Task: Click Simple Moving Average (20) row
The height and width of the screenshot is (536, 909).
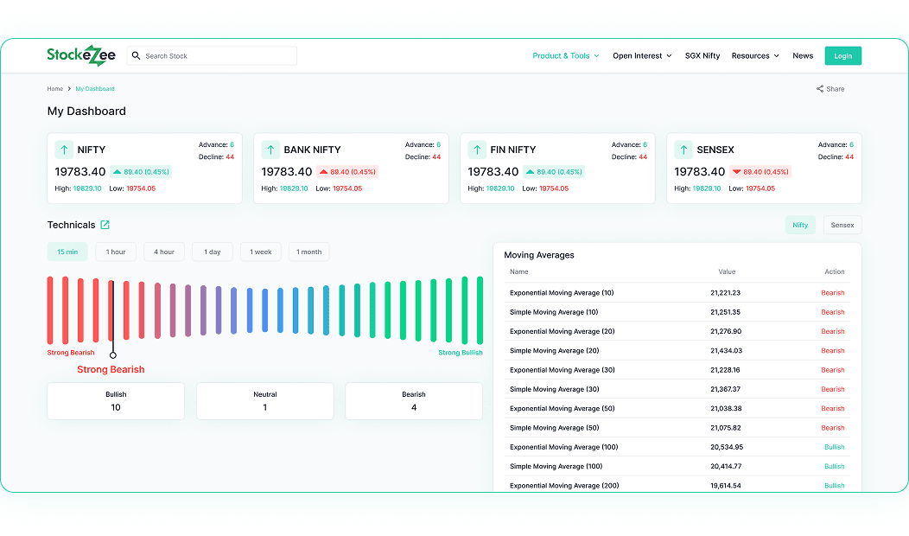Action: tap(677, 350)
